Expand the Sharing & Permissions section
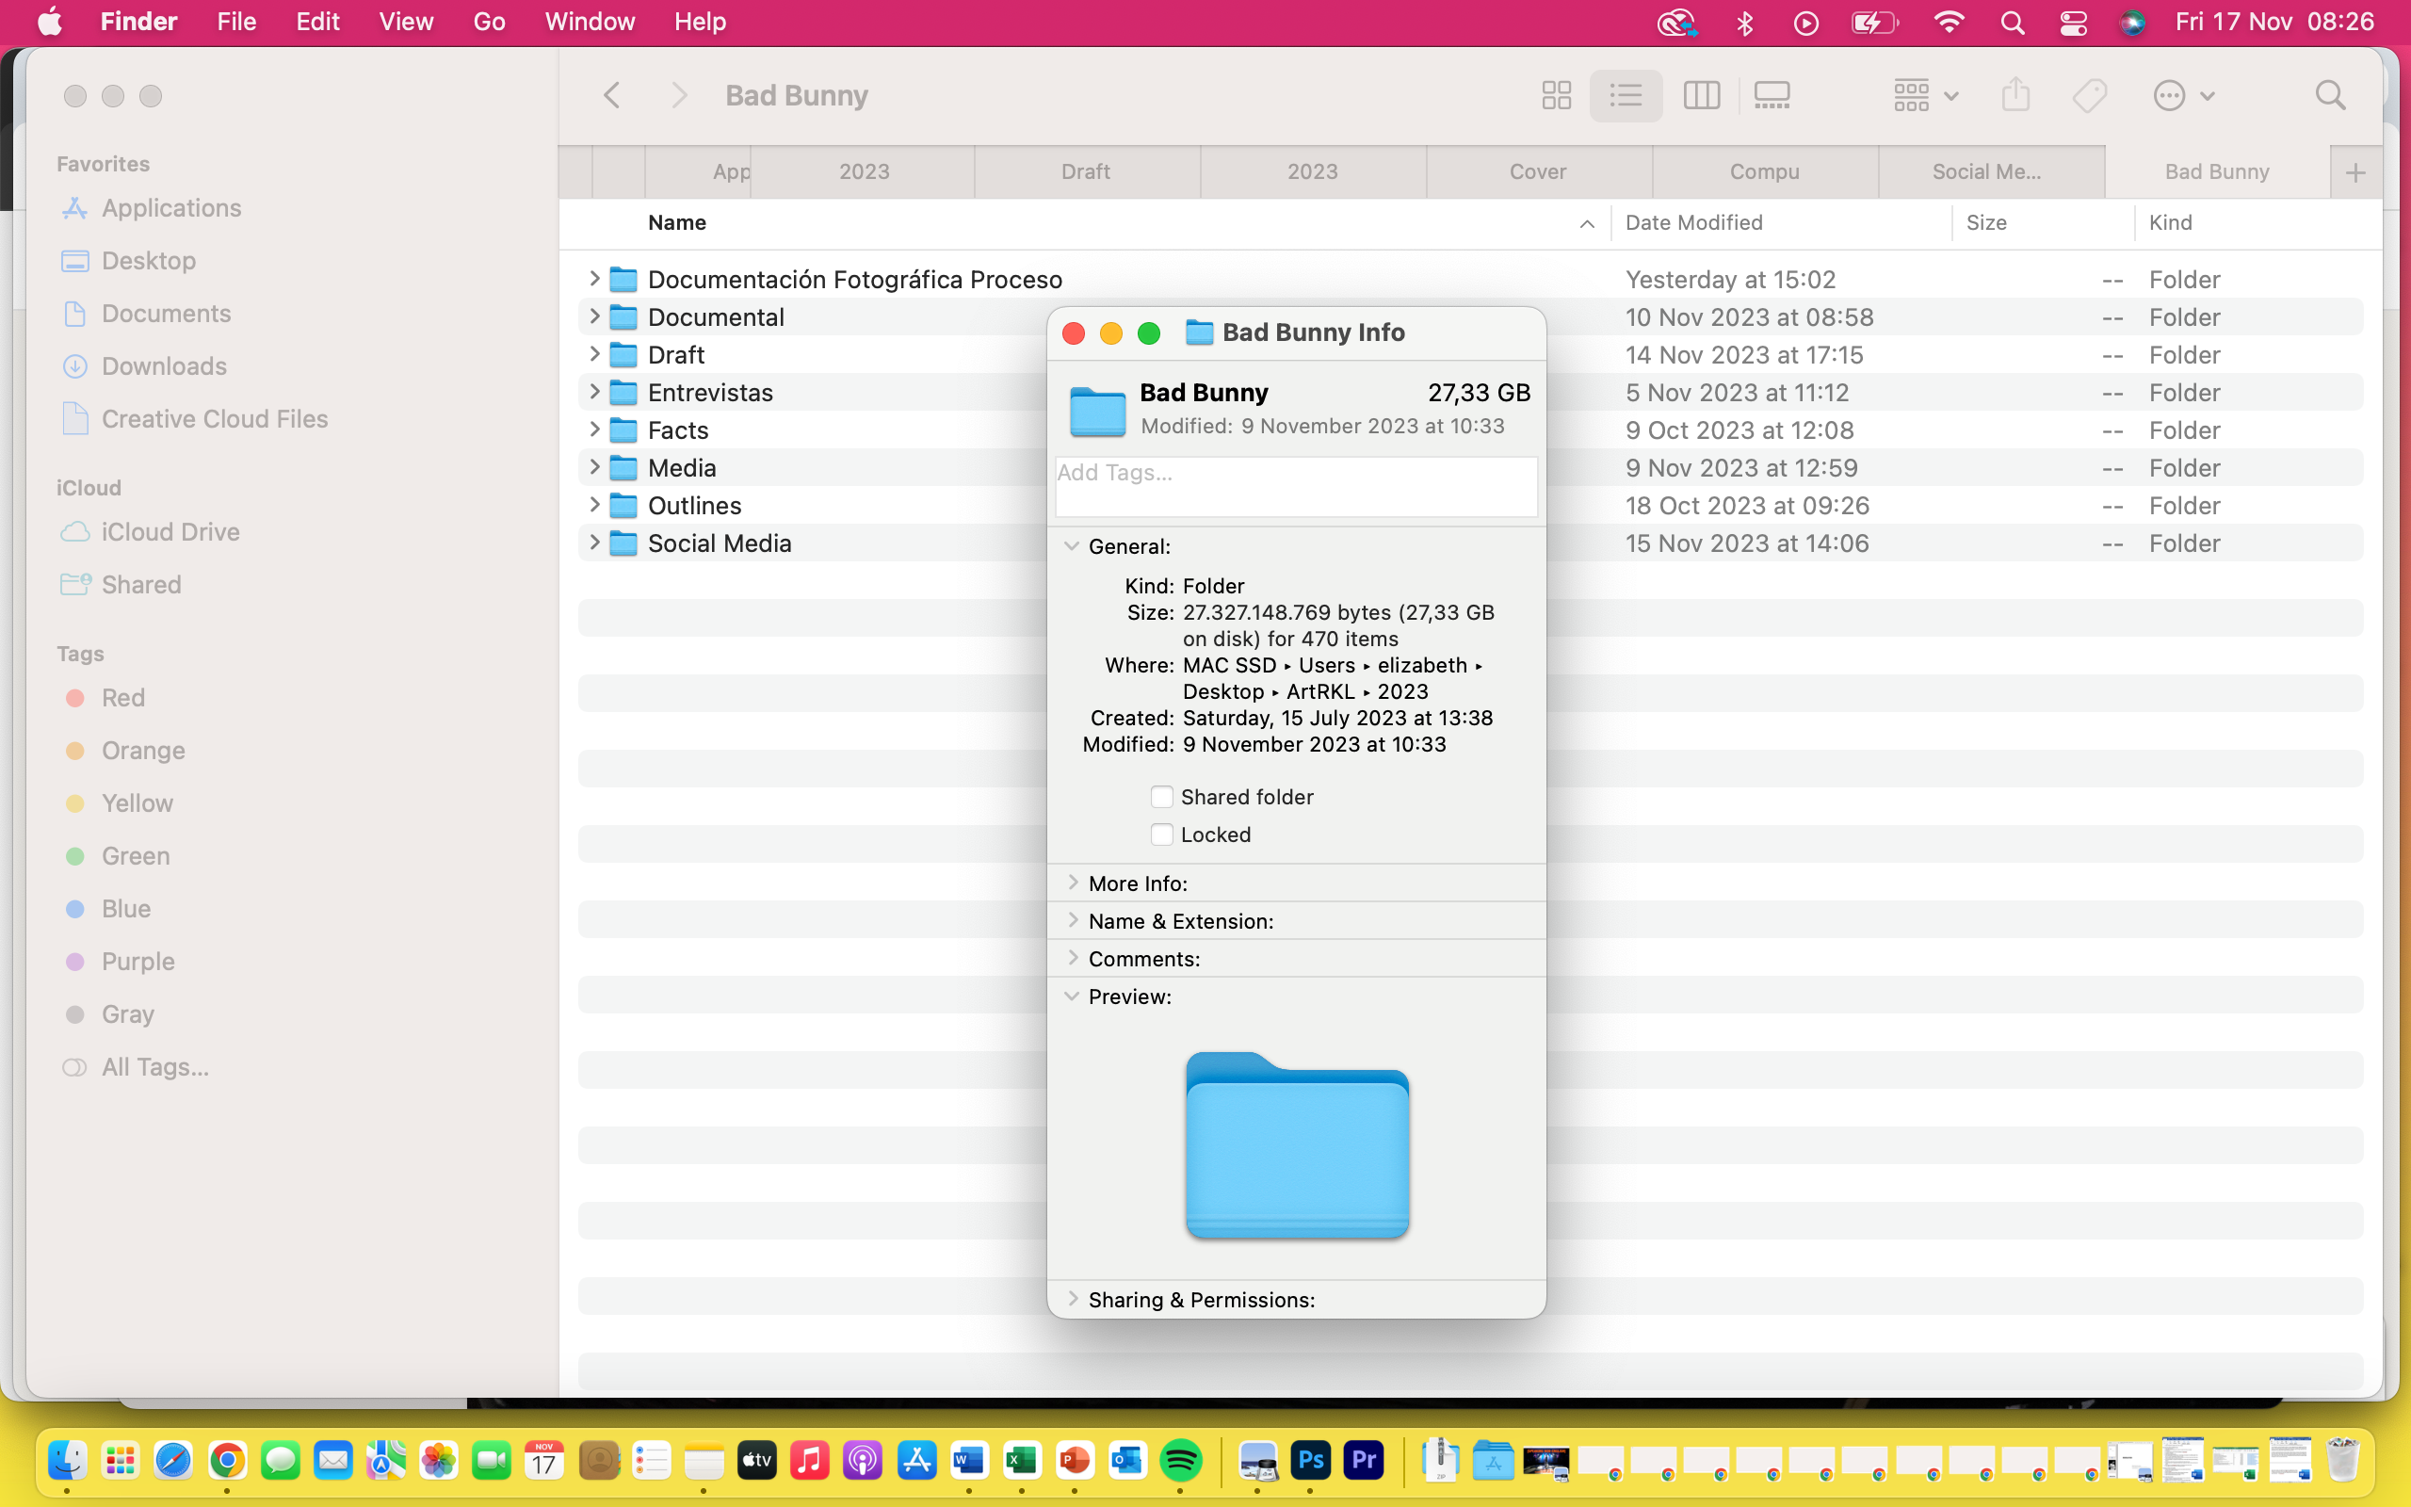Image resolution: width=2411 pixels, height=1507 pixels. [x=1072, y=1299]
